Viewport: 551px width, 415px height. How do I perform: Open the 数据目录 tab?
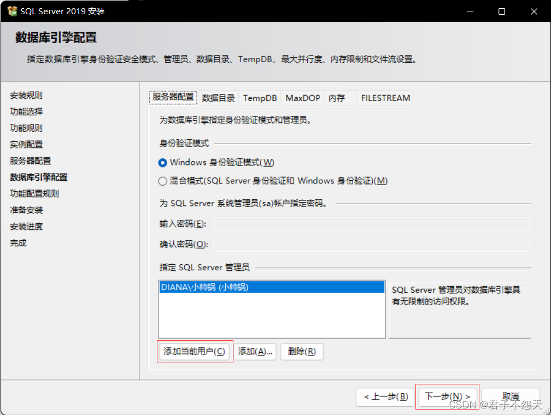tap(218, 98)
